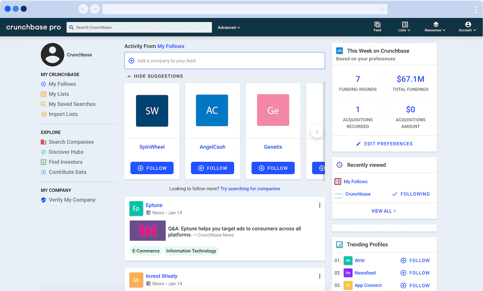Image resolution: width=483 pixels, height=291 pixels.
Task: Open the browser three-dot menu
Action: (476, 10)
